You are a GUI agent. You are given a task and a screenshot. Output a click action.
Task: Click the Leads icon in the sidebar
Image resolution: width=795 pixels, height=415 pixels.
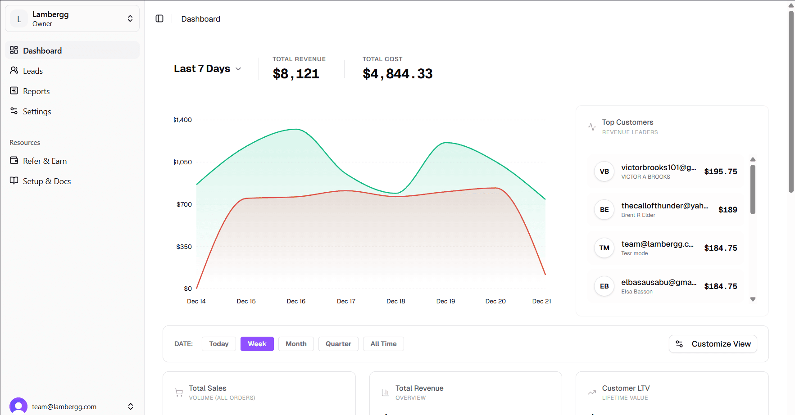tap(14, 71)
